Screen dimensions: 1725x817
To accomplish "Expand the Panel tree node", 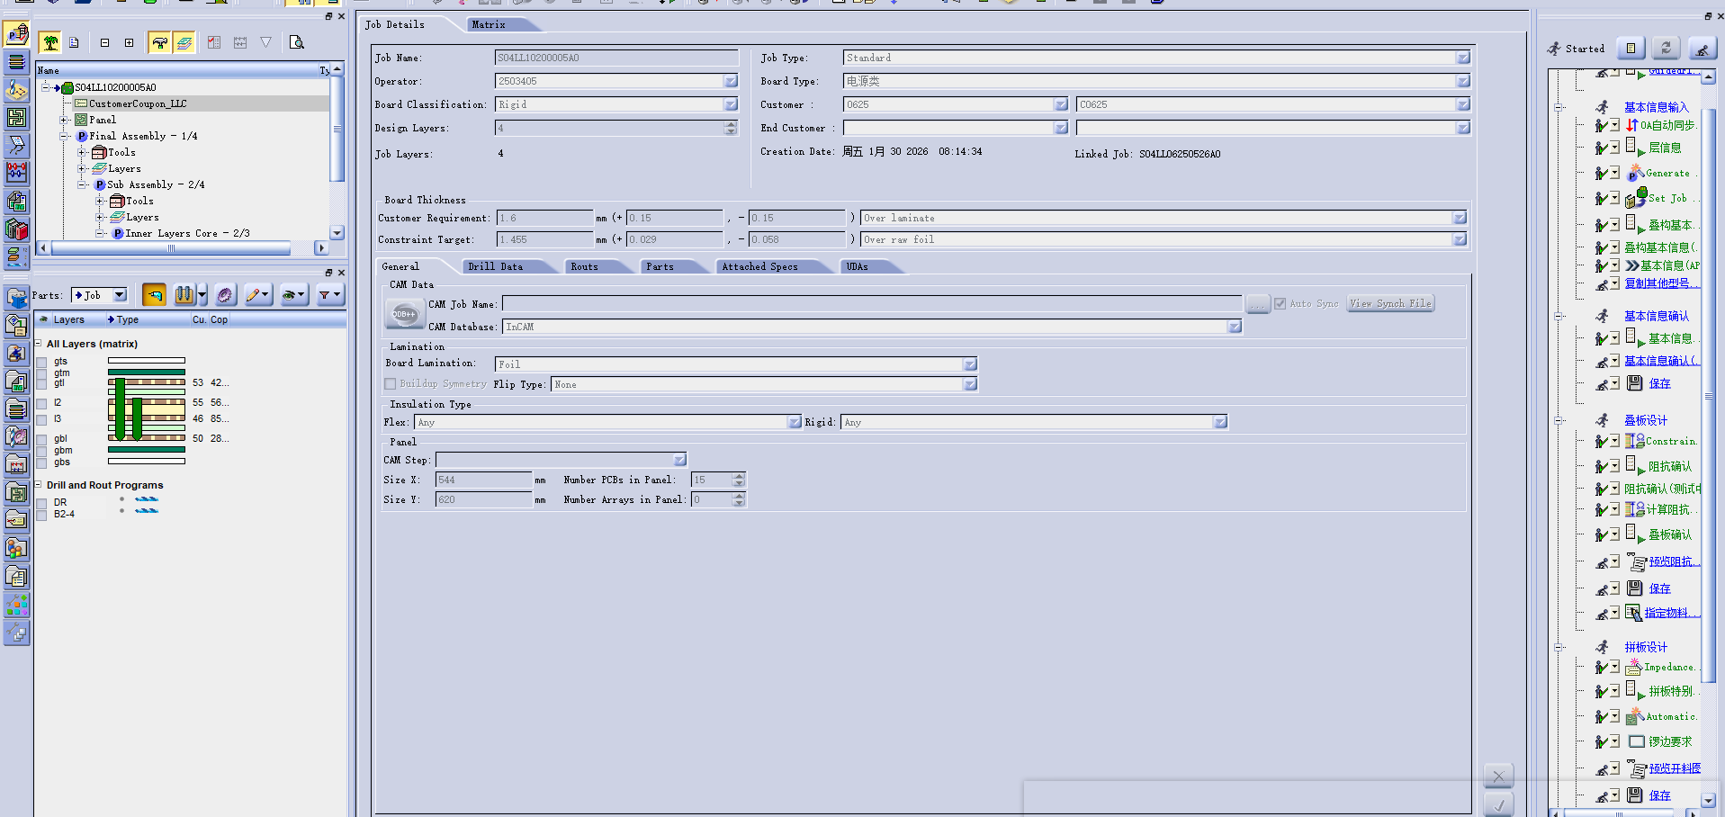I will coord(64,120).
